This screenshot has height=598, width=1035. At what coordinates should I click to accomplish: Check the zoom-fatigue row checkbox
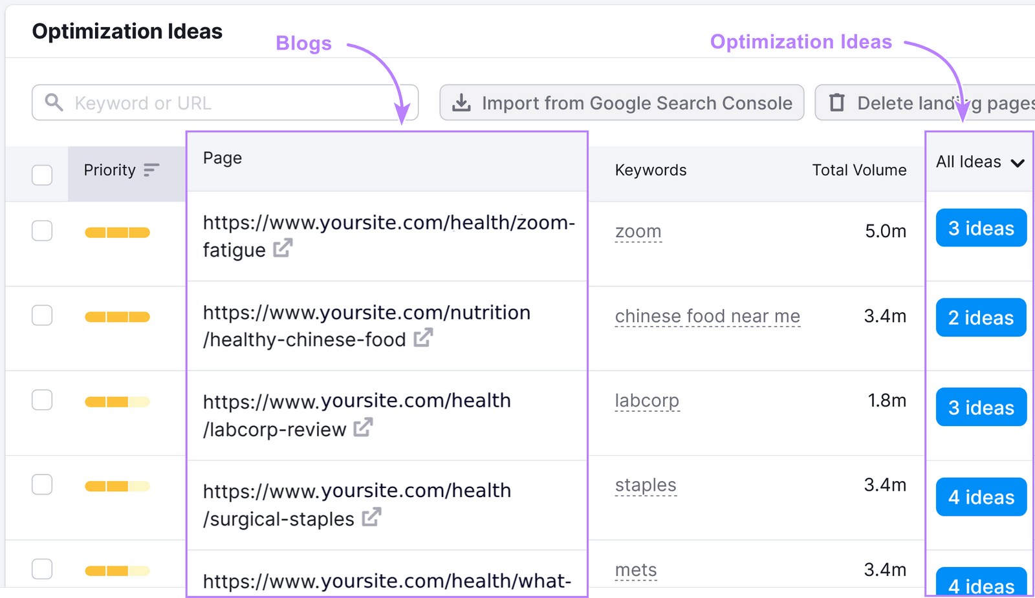pyautogui.click(x=42, y=230)
